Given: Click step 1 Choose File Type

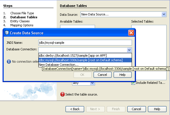Looking at the screenshot, I should click(22, 13).
